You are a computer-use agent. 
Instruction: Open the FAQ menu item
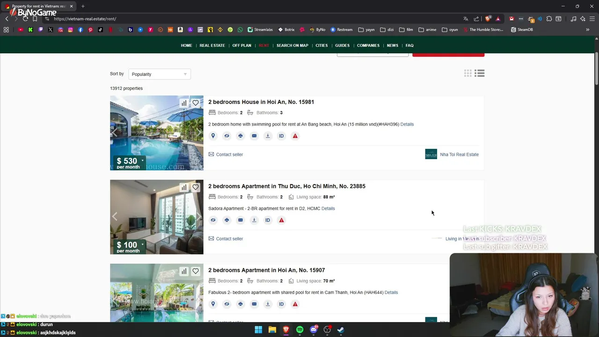click(x=409, y=45)
